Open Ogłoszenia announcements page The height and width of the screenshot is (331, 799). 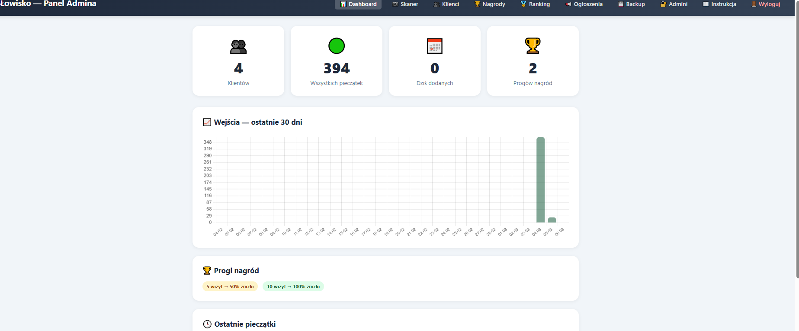point(584,4)
